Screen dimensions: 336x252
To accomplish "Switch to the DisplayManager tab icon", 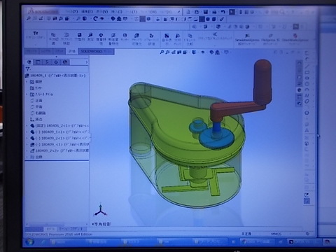I will pyautogui.click(x=65, y=62).
